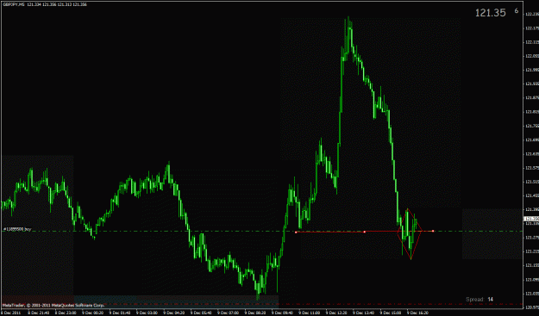The width and height of the screenshot is (539, 316).
Task: Click the 9 Dec 13:40 time axis label
Action: pyautogui.click(x=364, y=313)
